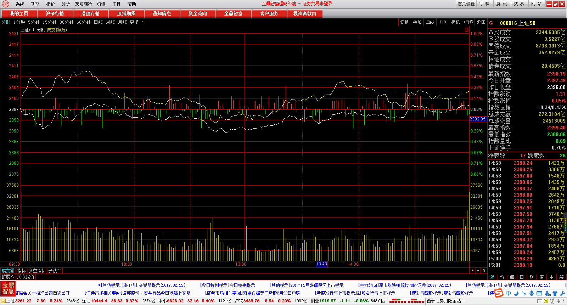The image size is (567, 305).
Task: Open 今日特别提示 news link
Action: click(x=228, y=285)
